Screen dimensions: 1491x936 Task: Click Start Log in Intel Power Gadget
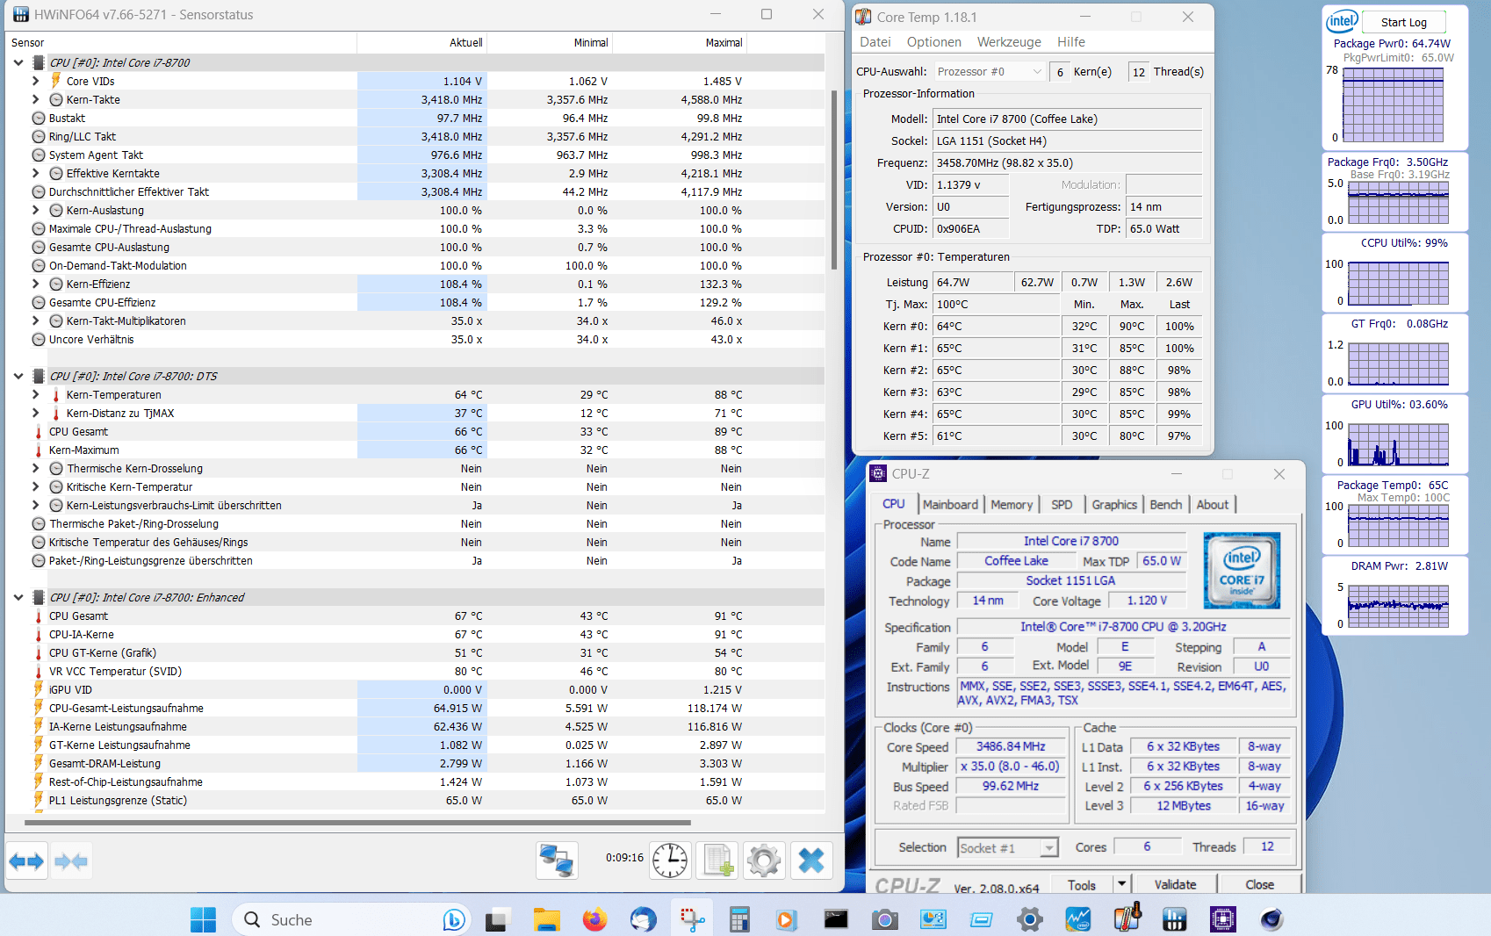click(x=1403, y=22)
